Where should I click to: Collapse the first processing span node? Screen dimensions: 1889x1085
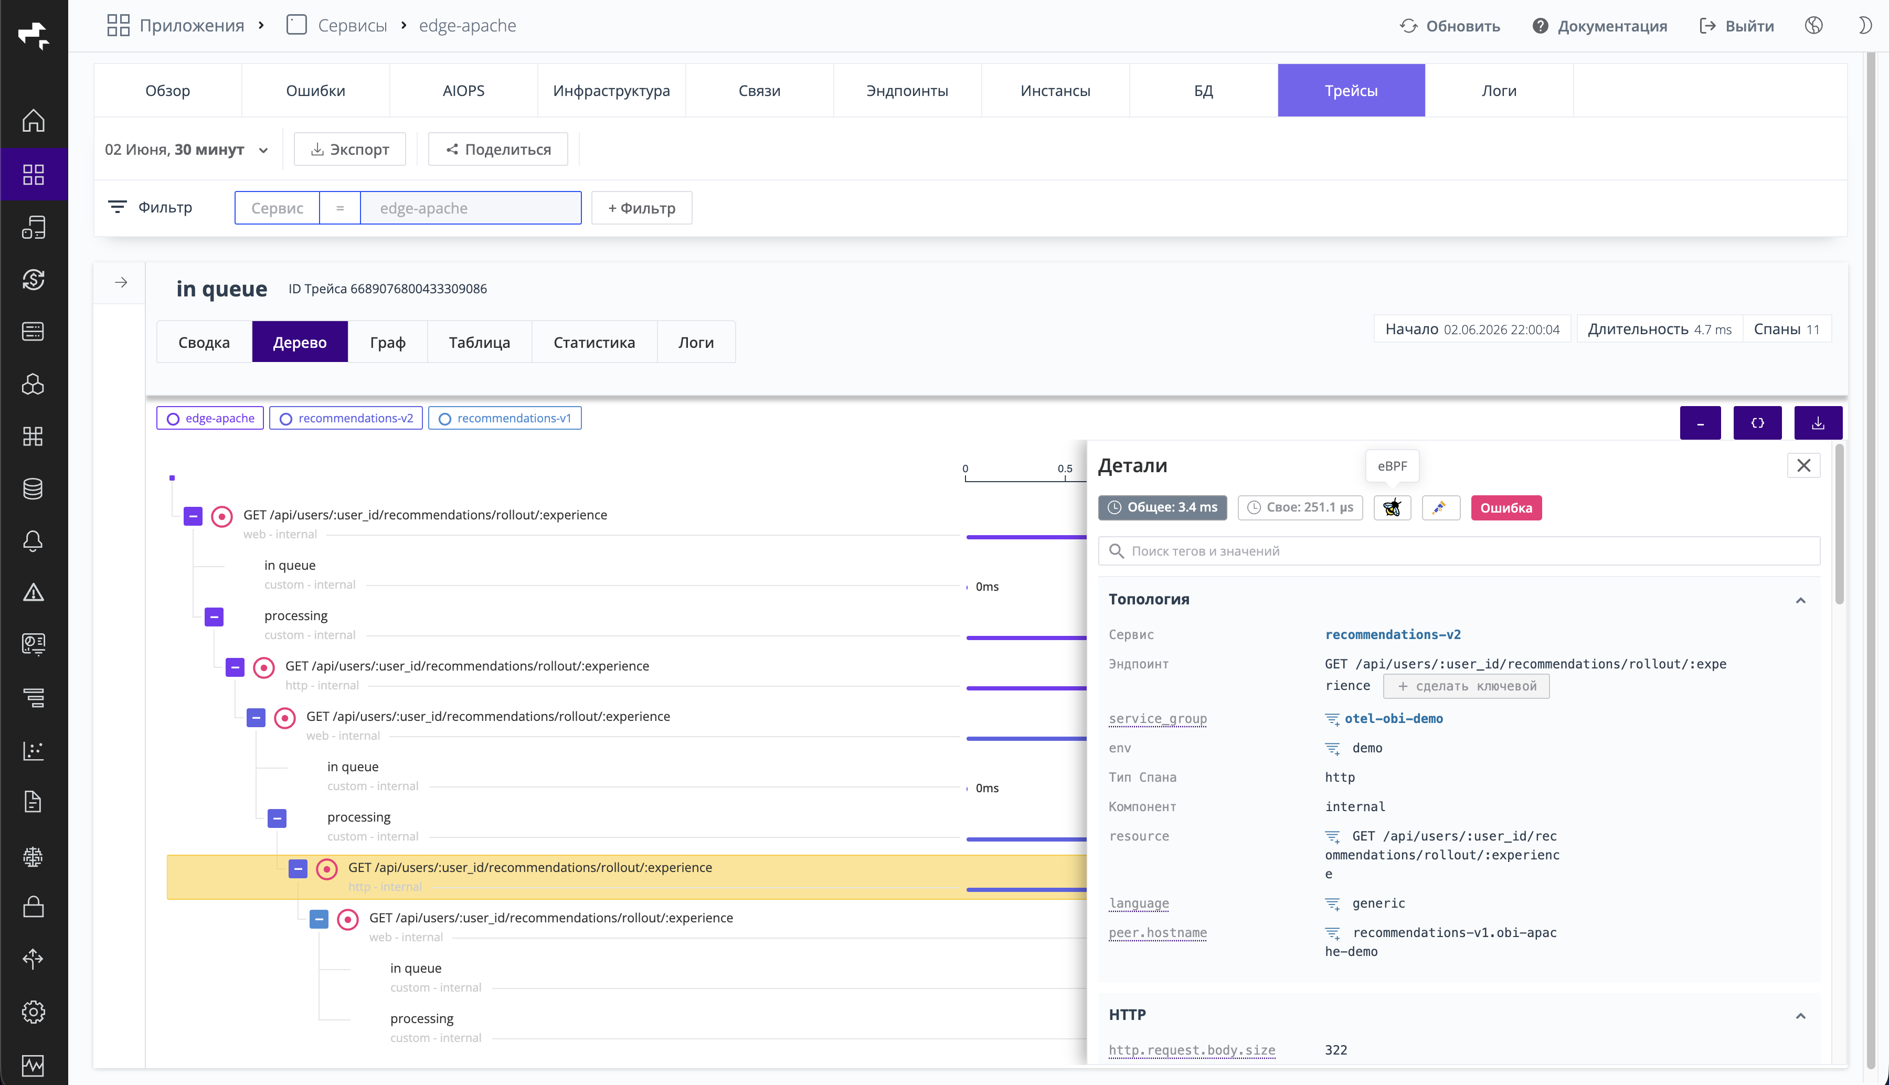point(214,616)
